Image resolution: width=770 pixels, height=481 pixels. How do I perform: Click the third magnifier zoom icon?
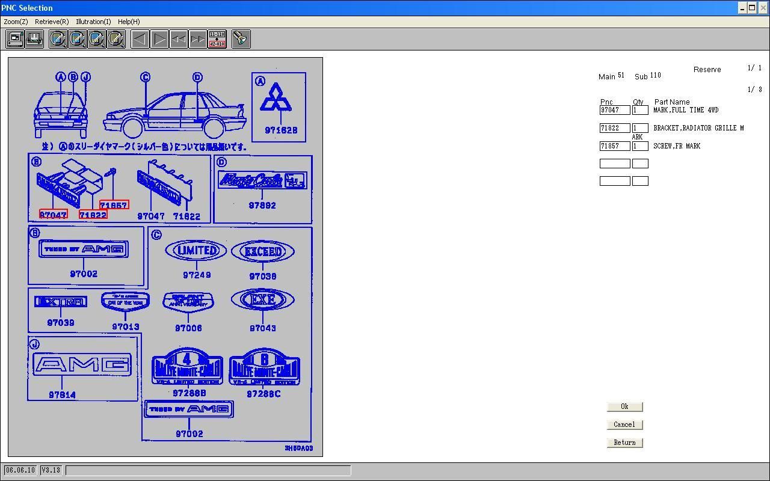point(97,39)
